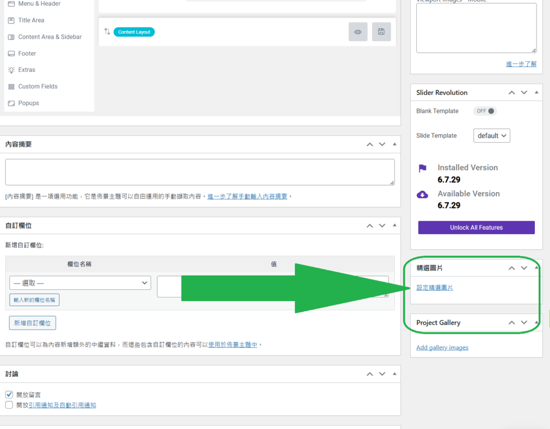Click the save disk icon in Content Layout
Screen dimensions: 550x429
[x=381, y=32]
